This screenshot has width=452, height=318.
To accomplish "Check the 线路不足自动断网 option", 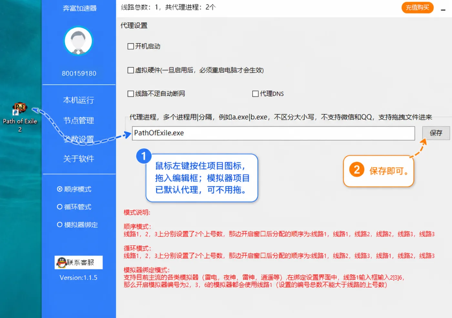I will pos(131,94).
